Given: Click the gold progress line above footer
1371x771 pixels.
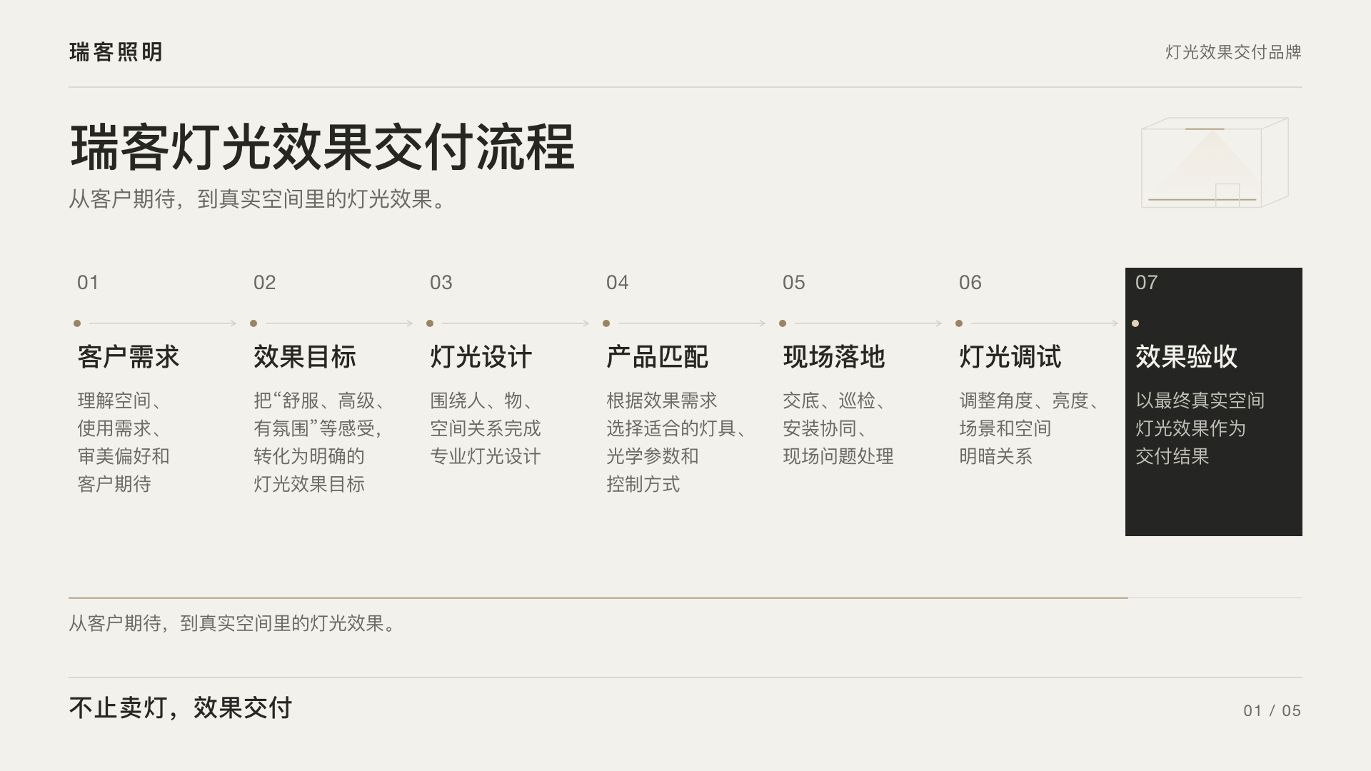Looking at the screenshot, I should click(x=598, y=598).
